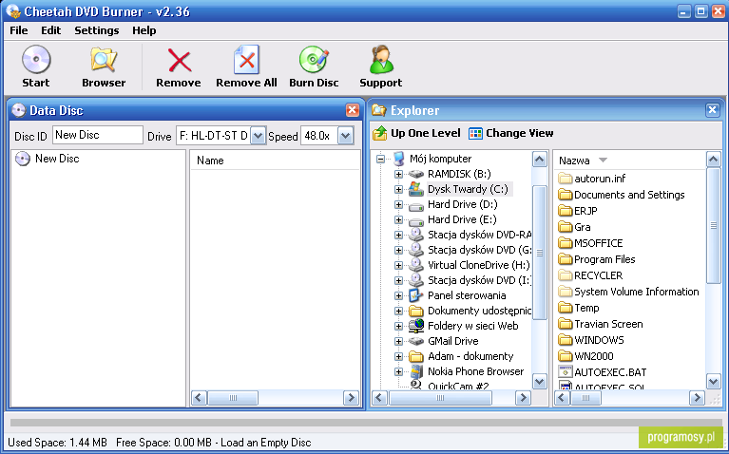Open the Settings menu

97,30
